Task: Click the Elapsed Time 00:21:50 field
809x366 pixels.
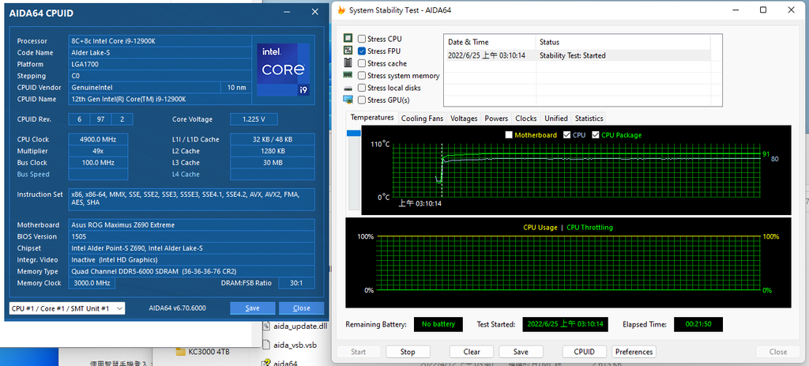Action: pos(698,324)
